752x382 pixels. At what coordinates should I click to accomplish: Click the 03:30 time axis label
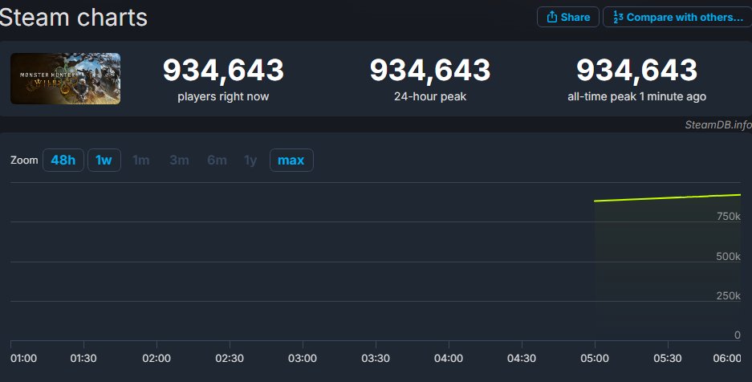click(376, 359)
